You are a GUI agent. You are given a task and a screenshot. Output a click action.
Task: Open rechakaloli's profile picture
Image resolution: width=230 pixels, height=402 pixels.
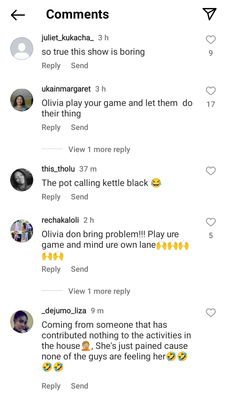[x=22, y=231]
